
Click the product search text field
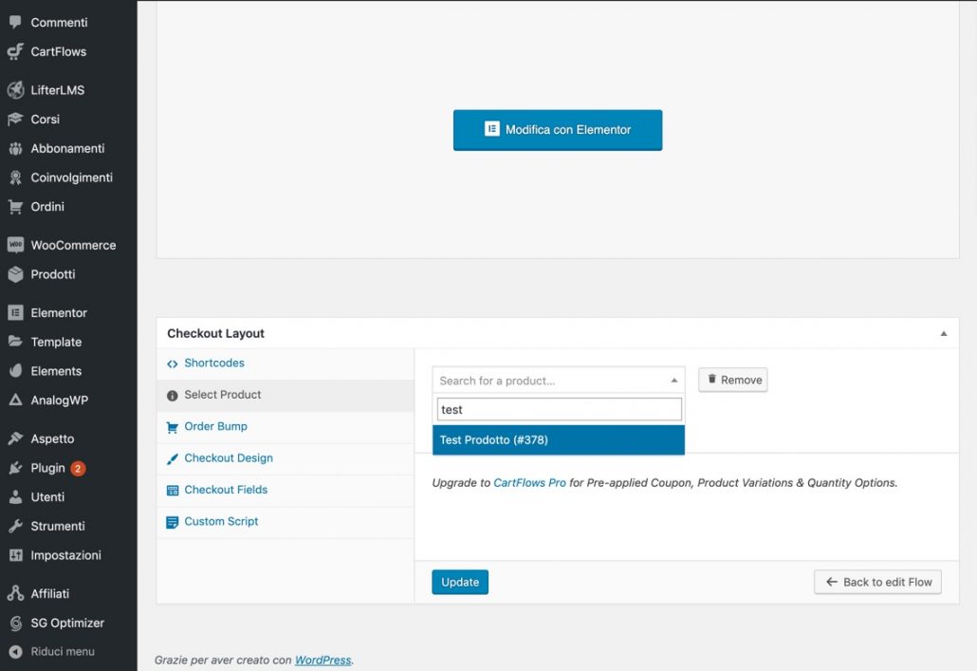[558, 410]
